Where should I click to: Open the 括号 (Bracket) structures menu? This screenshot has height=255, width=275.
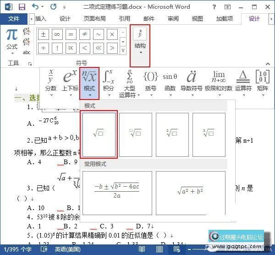tap(150, 83)
